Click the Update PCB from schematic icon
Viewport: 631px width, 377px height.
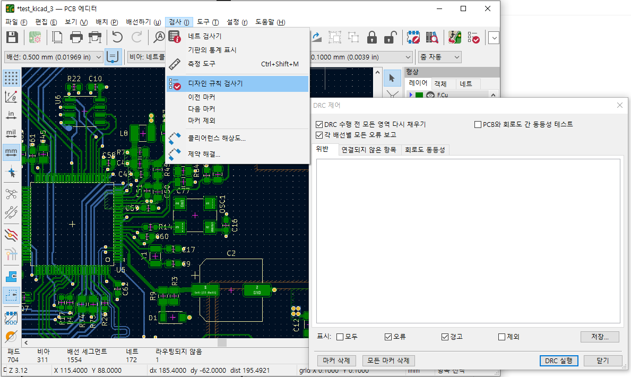click(x=455, y=38)
